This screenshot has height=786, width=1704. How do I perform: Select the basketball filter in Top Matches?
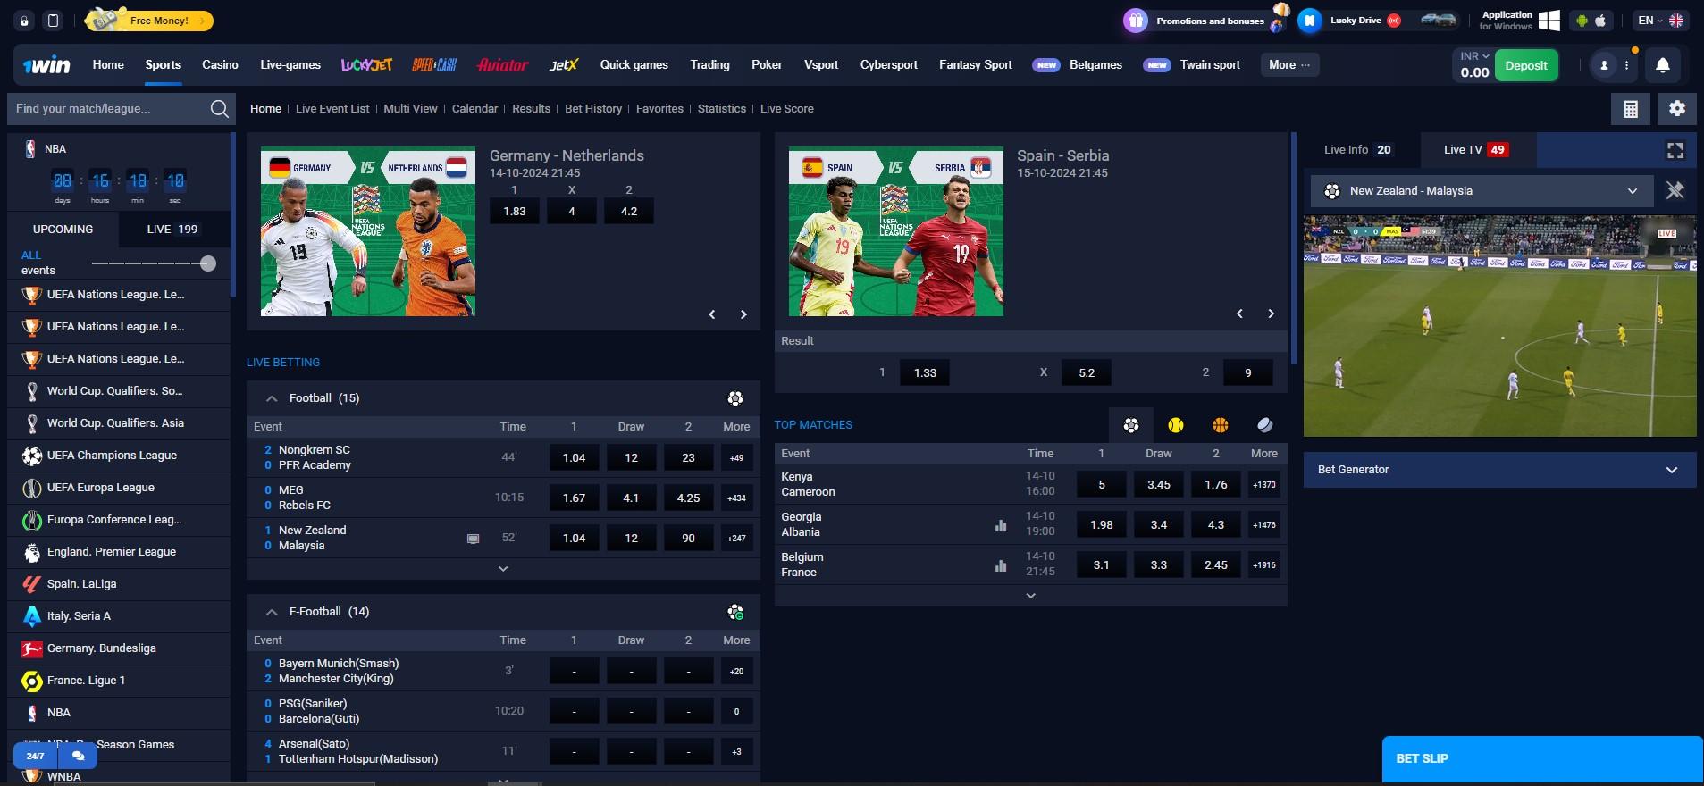(1221, 425)
